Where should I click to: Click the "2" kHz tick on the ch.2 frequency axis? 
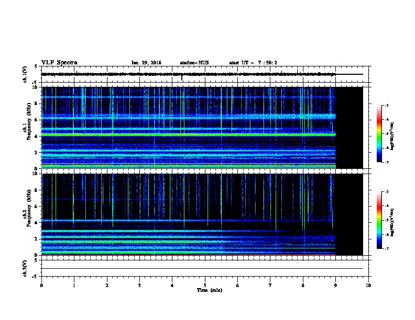[36, 239]
